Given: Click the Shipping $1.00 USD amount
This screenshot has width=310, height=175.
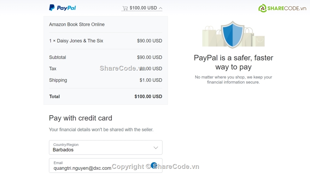Looking at the screenshot, I should click(x=151, y=80).
